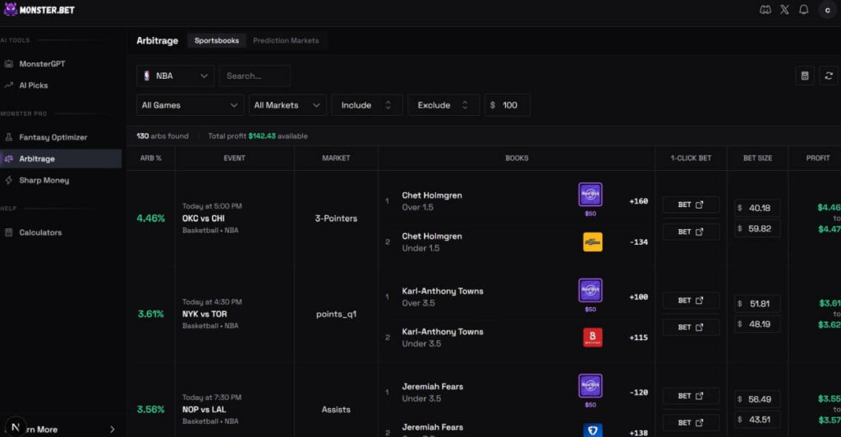Click the 56.49 bet size field
The width and height of the screenshot is (841, 437).
tap(756, 399)
